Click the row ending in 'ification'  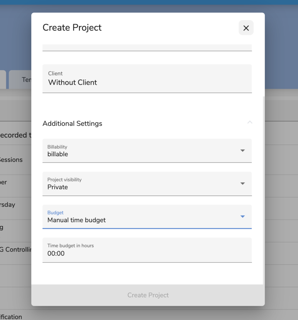pos(12,317)
